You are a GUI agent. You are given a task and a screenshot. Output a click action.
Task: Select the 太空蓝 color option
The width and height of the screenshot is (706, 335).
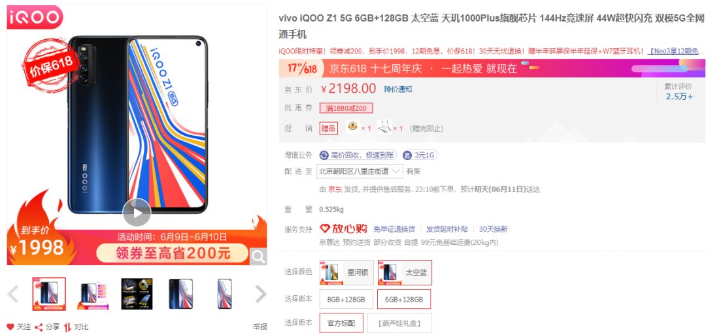pos(405,272)
